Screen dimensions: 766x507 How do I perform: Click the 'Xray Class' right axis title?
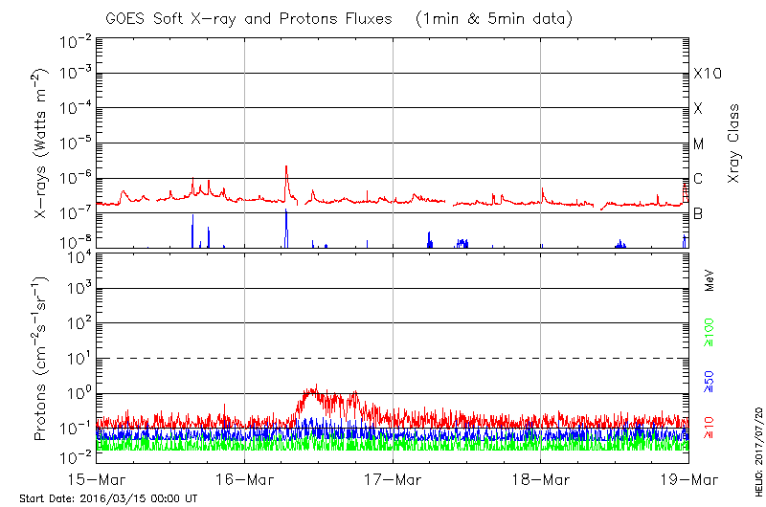[x=734, y=143]
